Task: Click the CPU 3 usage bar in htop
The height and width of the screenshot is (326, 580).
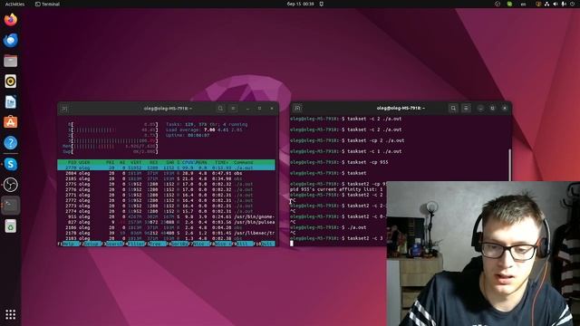Action: (x=113, y=141)
